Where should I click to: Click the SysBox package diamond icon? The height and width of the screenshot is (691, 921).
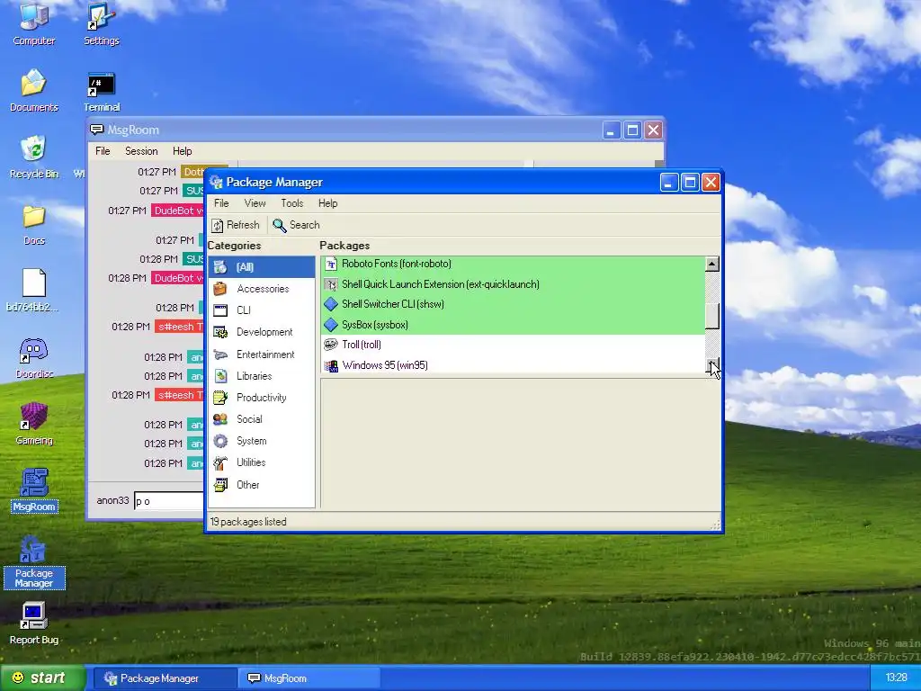[x=331, y=324]
